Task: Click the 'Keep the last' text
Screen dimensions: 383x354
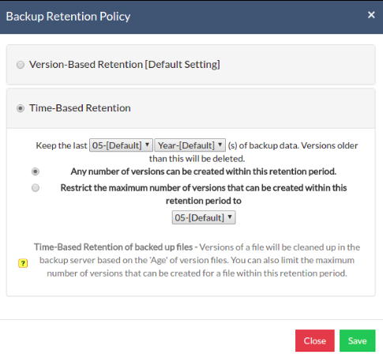Action: coord(62,145)
